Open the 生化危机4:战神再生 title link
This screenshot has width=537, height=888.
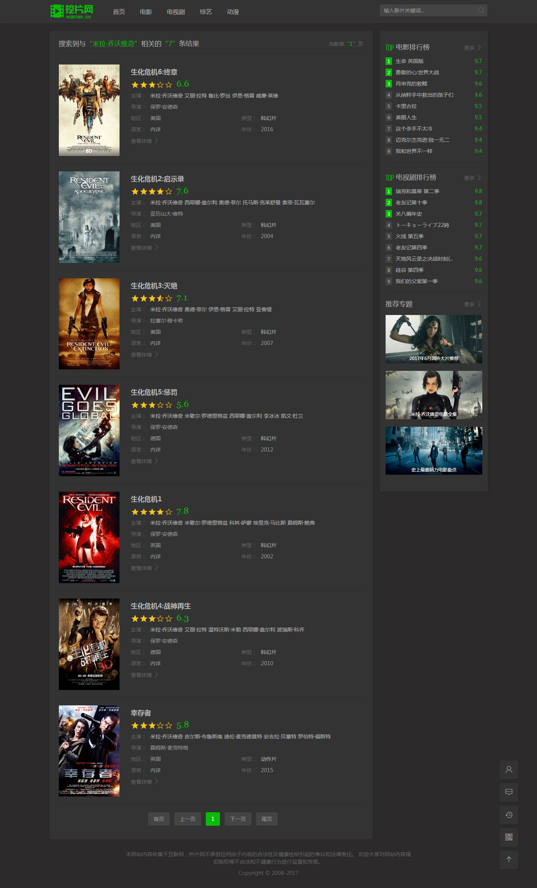pyautogui.click(x=161, y=606)
